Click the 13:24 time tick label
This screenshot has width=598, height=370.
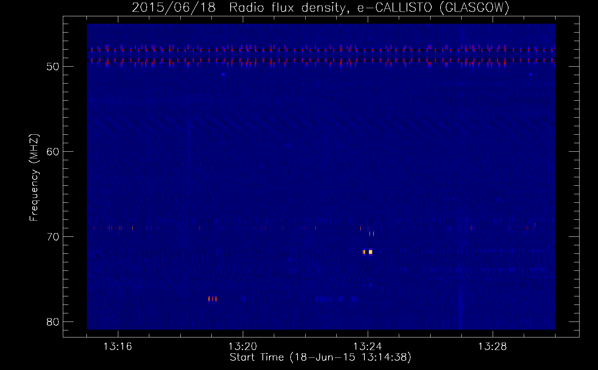point(368,347)
